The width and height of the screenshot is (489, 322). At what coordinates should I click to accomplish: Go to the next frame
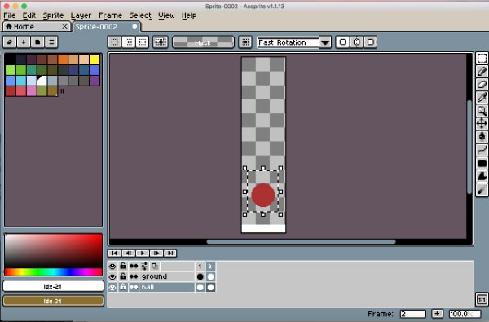[156, 253]
